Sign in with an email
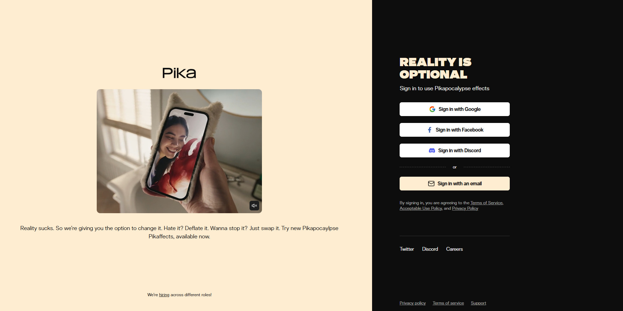 click(x=455, y=184)
